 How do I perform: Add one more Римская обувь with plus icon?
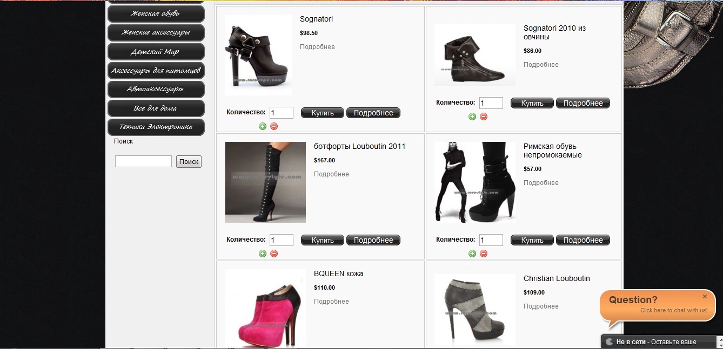click(472, 254)
